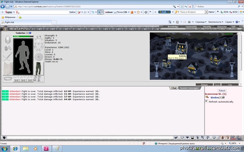
Task: Click the chat message input field
Action: 90,137
